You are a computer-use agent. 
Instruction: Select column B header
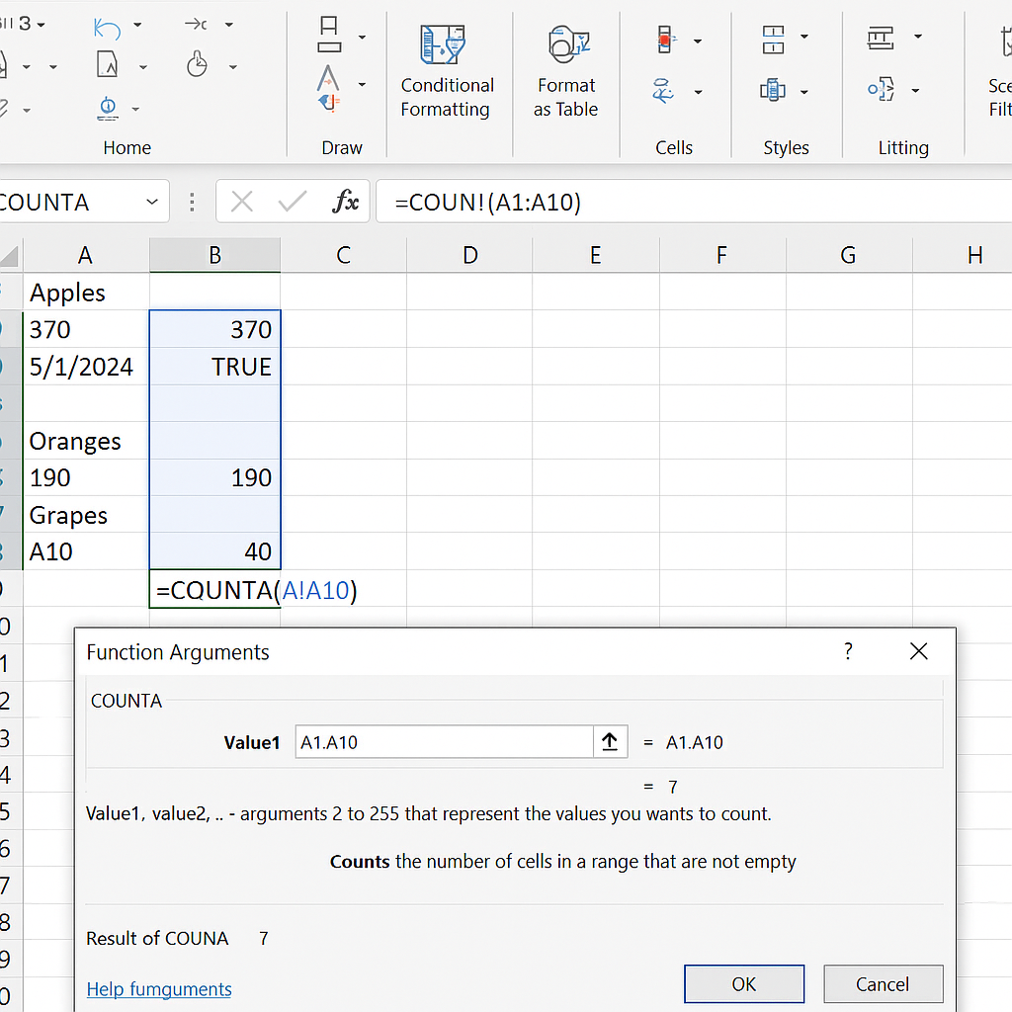pos(214,255)
